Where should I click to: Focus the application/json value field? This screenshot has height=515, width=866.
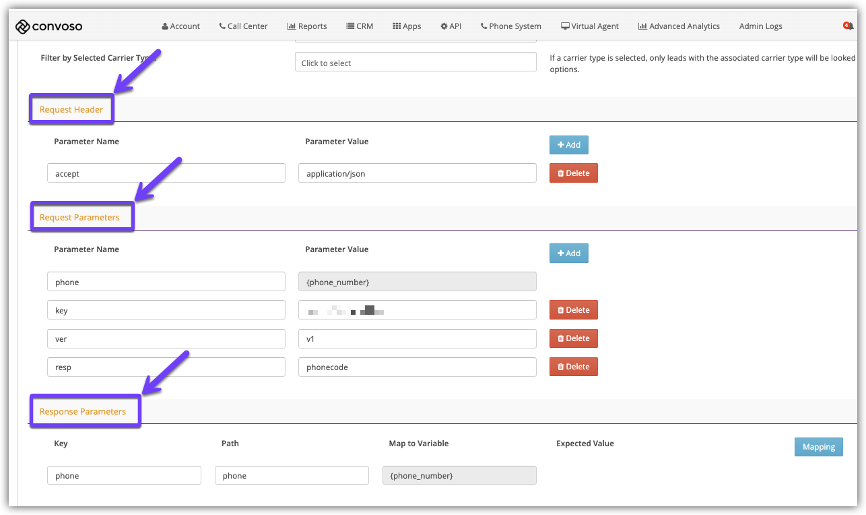pyautogui.click(x=417, y=173)
